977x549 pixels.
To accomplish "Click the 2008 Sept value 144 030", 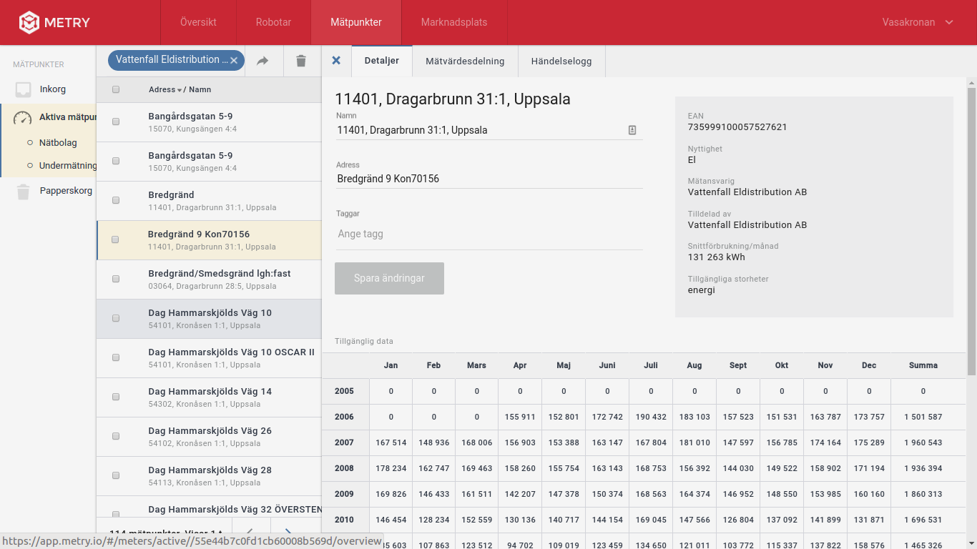I will (x=738, y=468).
